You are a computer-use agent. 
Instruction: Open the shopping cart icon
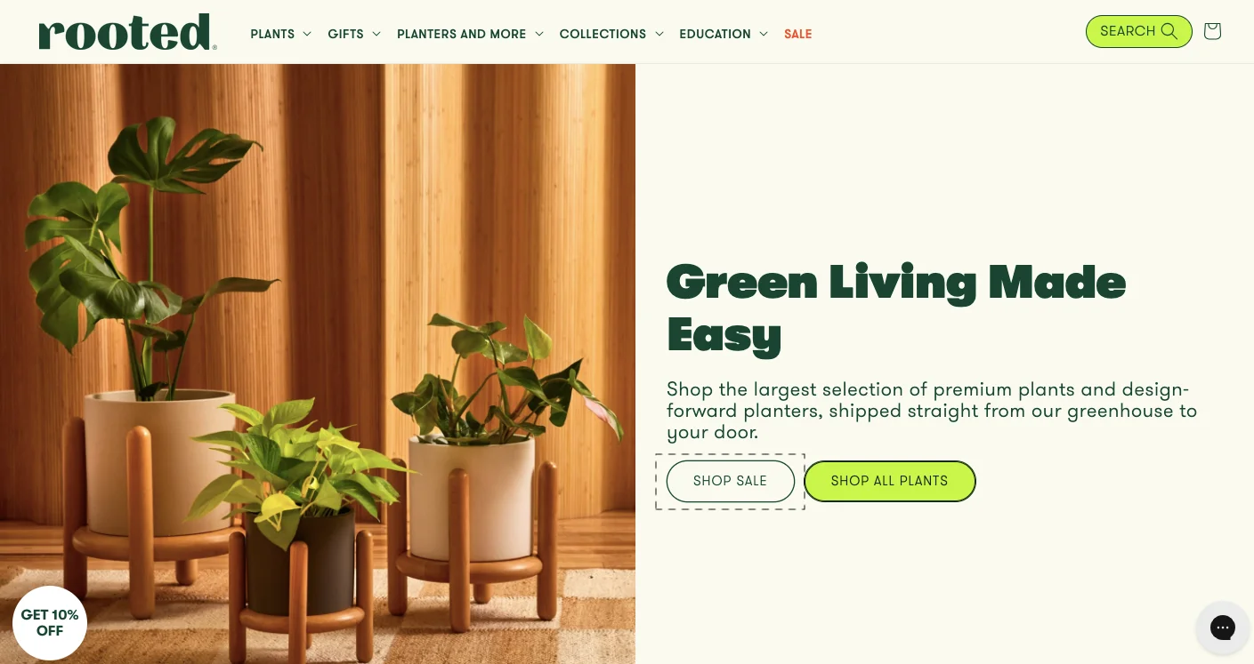(1212, 31)
